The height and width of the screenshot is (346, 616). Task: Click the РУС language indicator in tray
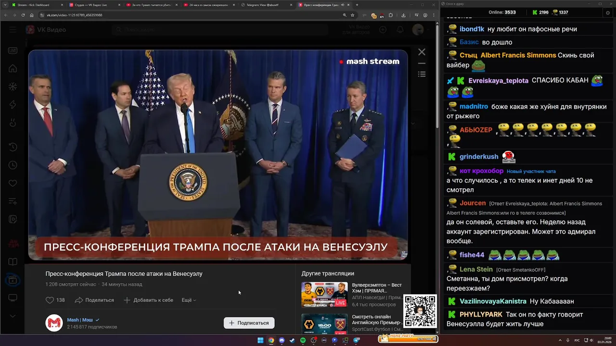pyautogui.click(x=577, y=340)
